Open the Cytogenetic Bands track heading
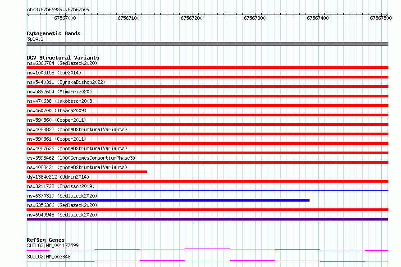Screen dimensions: 401x267 54,33
